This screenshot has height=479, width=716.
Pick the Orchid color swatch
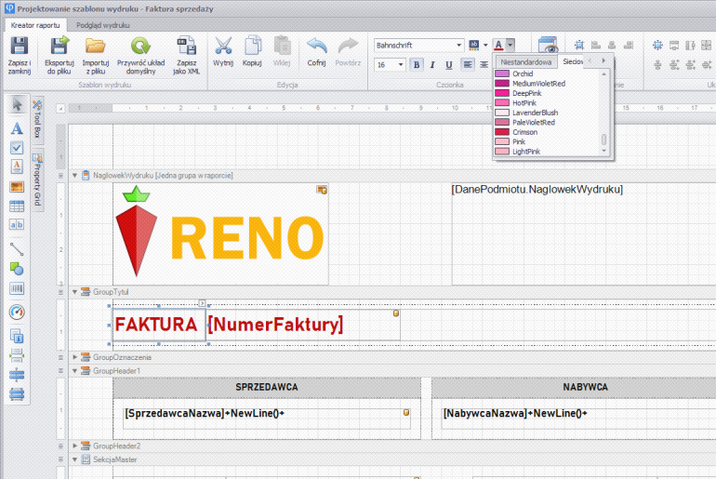coord(502,73)
